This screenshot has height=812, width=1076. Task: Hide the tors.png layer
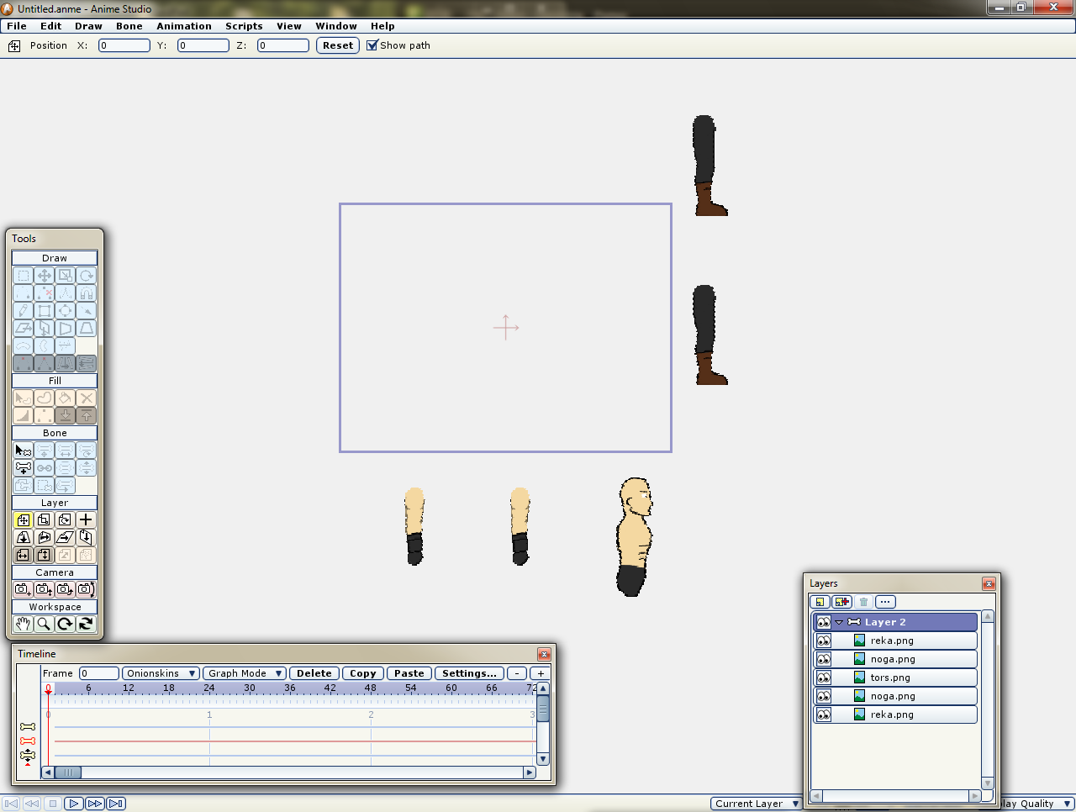point(824,678)
